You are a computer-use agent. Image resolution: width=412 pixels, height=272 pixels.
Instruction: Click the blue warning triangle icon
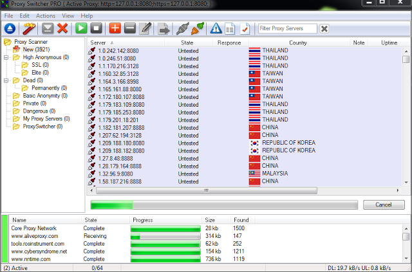(x=216, y=28)
